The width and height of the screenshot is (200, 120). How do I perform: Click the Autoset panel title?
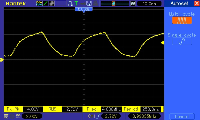coord(179,3)
